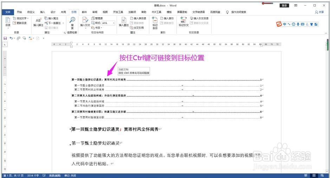The height and width of the screenshot is (178, 330).
Task: Click the spelling proofing status bar icon
Action: pyautogui.click(x=44, y=175)
